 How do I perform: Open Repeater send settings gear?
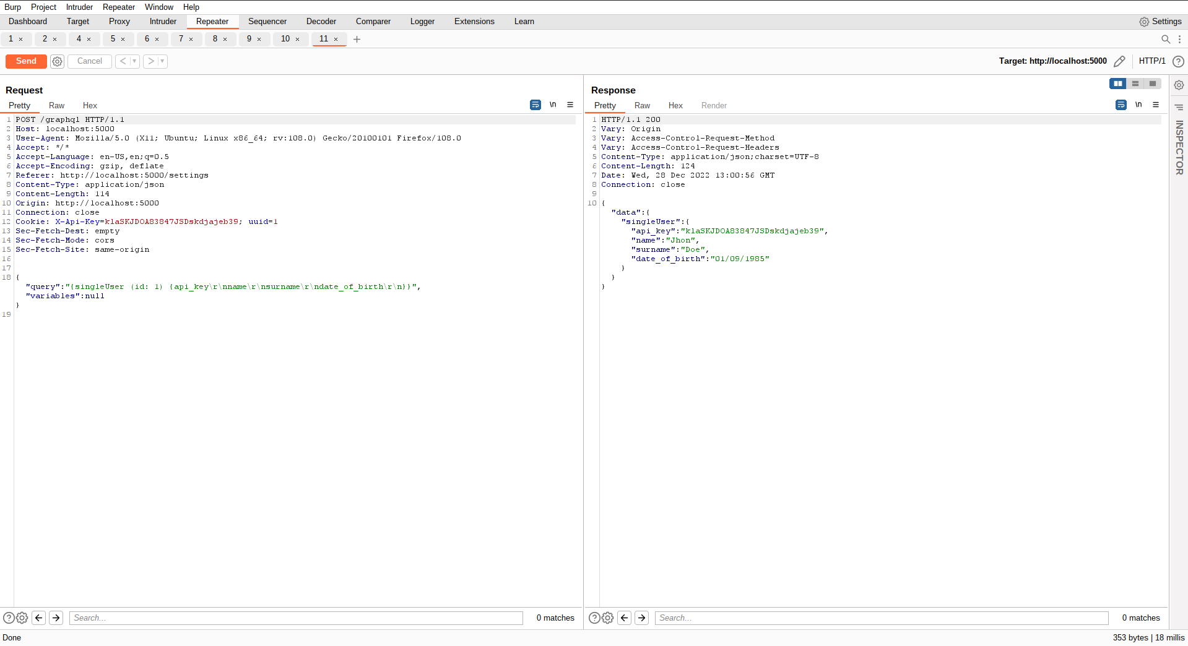58,61
